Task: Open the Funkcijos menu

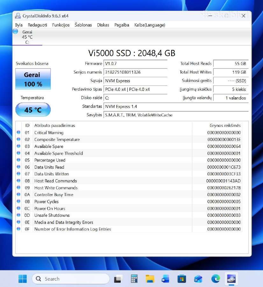Action: tap(61, 25)
